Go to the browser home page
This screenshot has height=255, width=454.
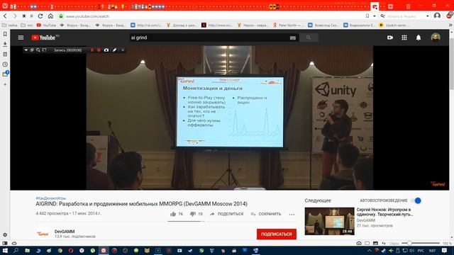(x=50, y=16)
